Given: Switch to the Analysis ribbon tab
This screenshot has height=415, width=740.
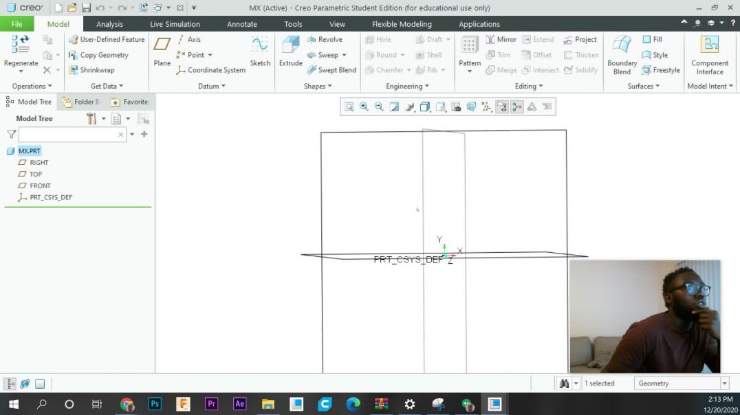Looking at the screenshot, I should (x=109, y=24).
